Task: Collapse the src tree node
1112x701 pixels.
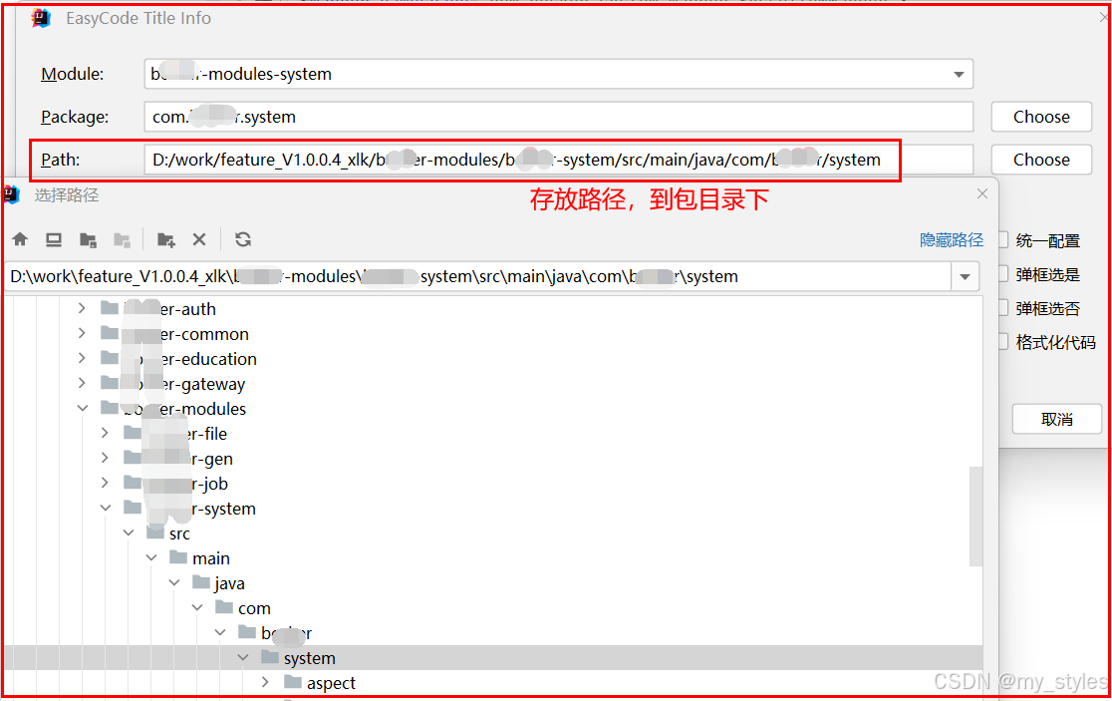Action: (129, 532)
